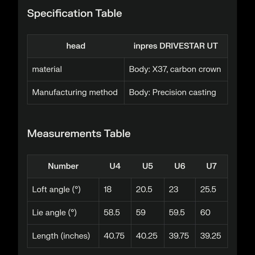Click the 'Length (inches)' row label
Screen dimensions: 255x255
pyautogui.click(x=61, y=236)
